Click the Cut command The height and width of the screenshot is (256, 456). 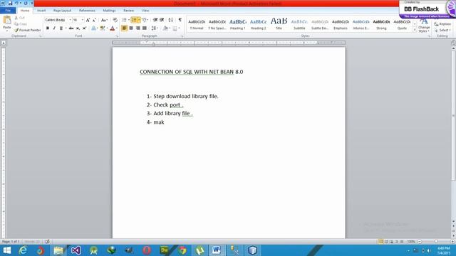tap(20, 18)
